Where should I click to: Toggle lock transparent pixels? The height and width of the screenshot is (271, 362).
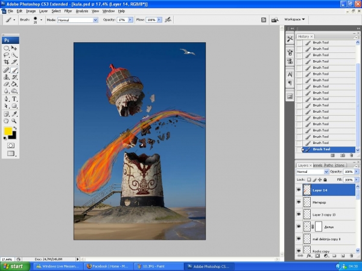tap(309, 179)
